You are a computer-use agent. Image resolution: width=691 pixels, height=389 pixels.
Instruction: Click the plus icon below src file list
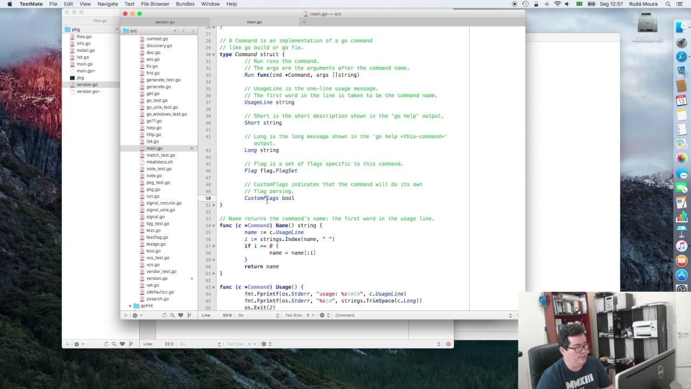pyautogui.click(x=125, y=315)
